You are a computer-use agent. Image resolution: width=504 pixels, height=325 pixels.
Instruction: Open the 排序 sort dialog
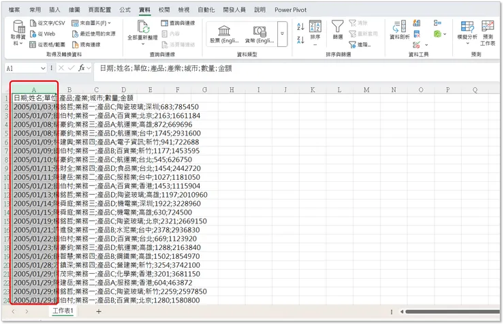pyautogui.click(x=315, y=30)
